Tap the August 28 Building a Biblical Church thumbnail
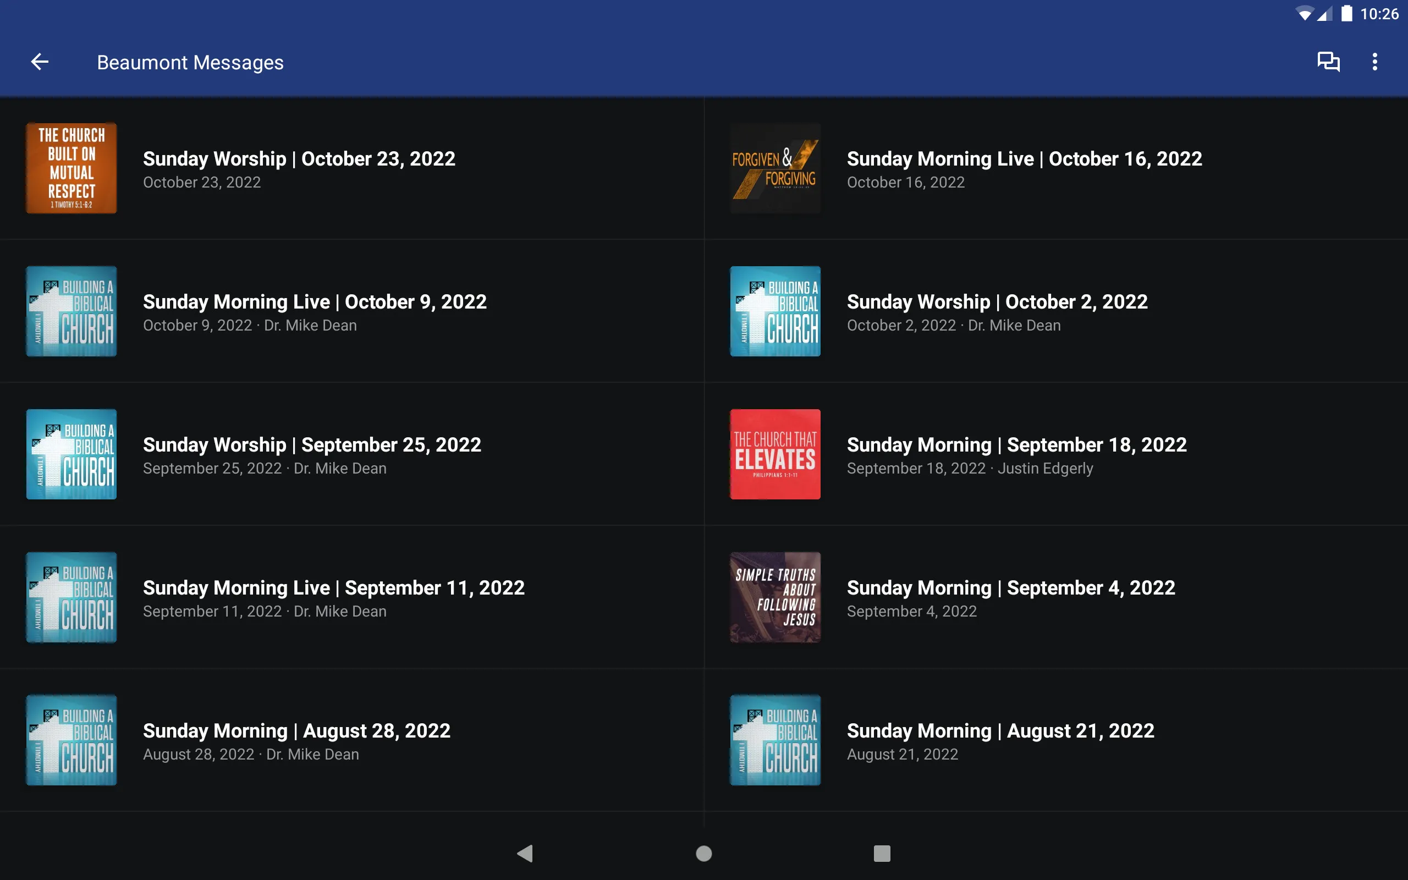 71,740
